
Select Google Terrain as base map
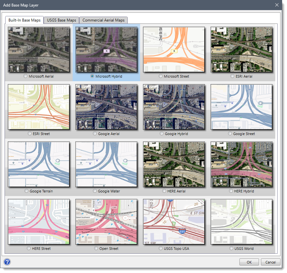(x=26, y=191)
